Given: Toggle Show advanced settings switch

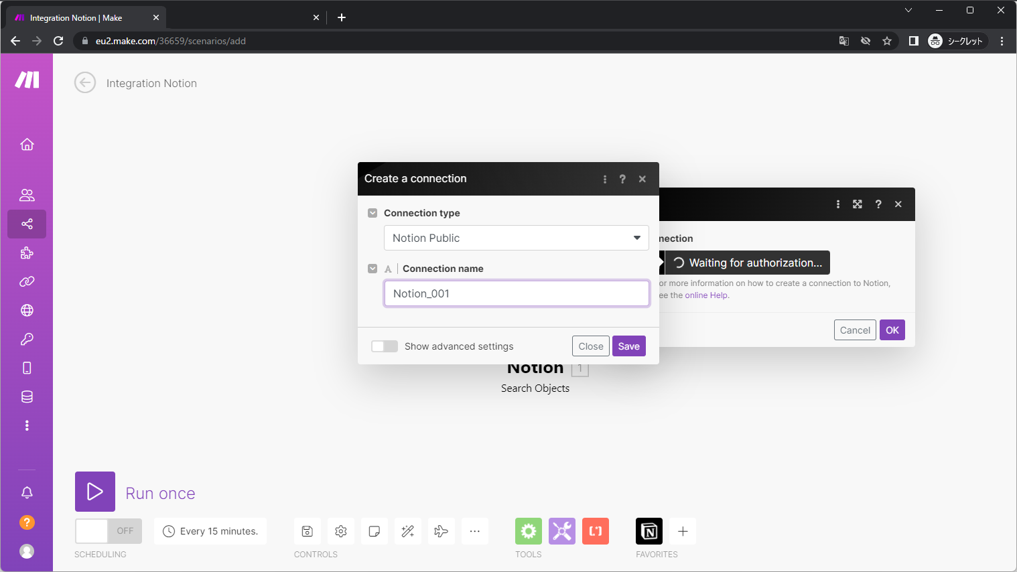Looking at the screenshot, I should (385, 346).
